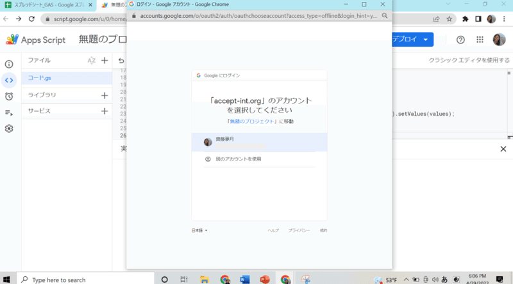513x284 pixels.
Task: Add a service with plus icon
Action: (x=105, y=111)
